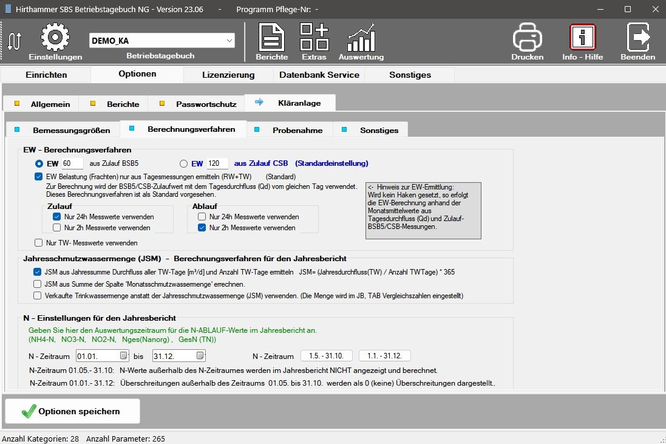Click the Drucken printer icon
This screenshot has width=666, height=444.
(527, 38)
